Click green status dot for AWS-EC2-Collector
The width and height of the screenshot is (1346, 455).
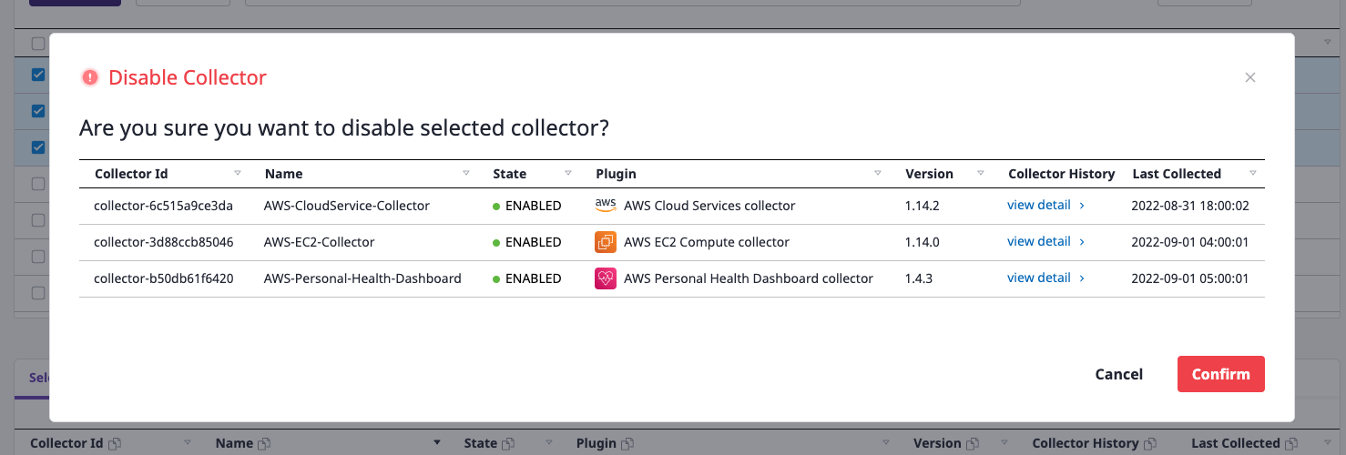496,243
